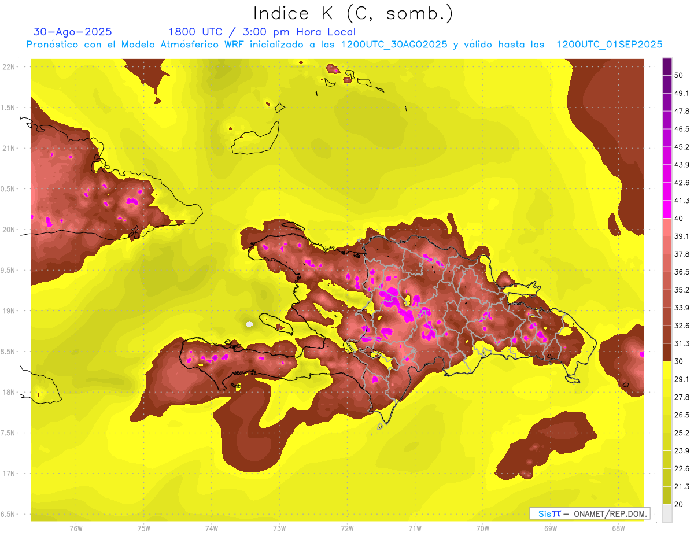Click the time label "1800 UTC / 3:00 pm Hora Local"

pyautogui.click(x=262, y=32)
